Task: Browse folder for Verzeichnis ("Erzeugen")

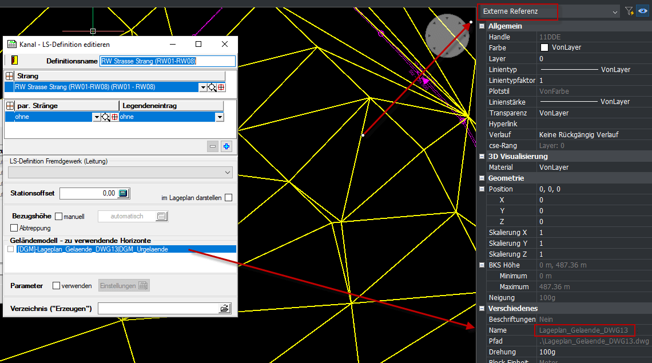Action: click(x=224, y=309)
